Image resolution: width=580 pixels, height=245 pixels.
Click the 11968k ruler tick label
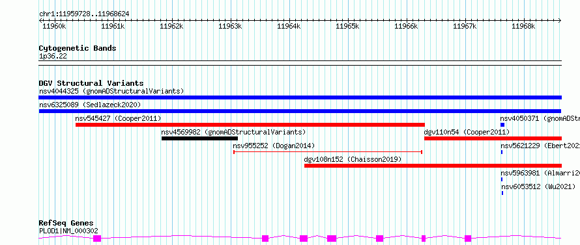click(524, 27)
